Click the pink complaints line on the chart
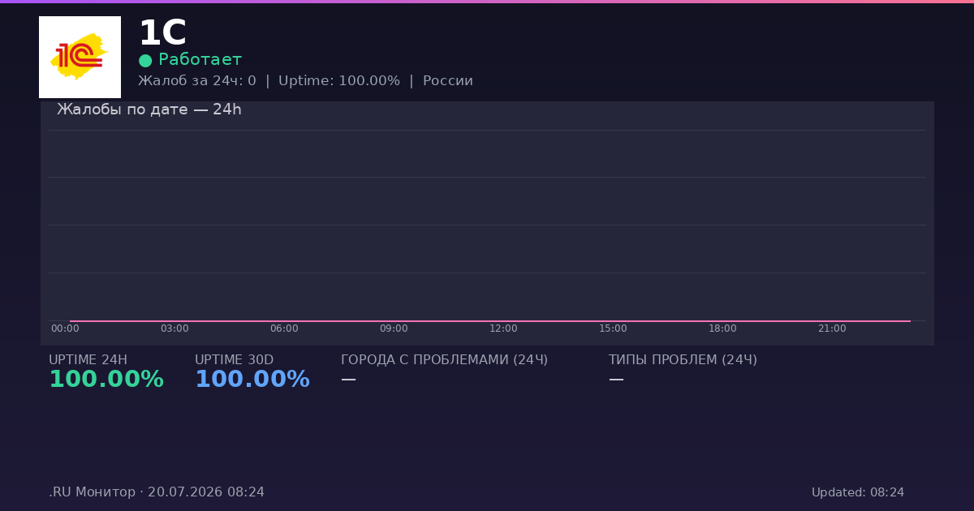Screen dimensions: 974x511 pyautogui.click(x=490, y=321)
